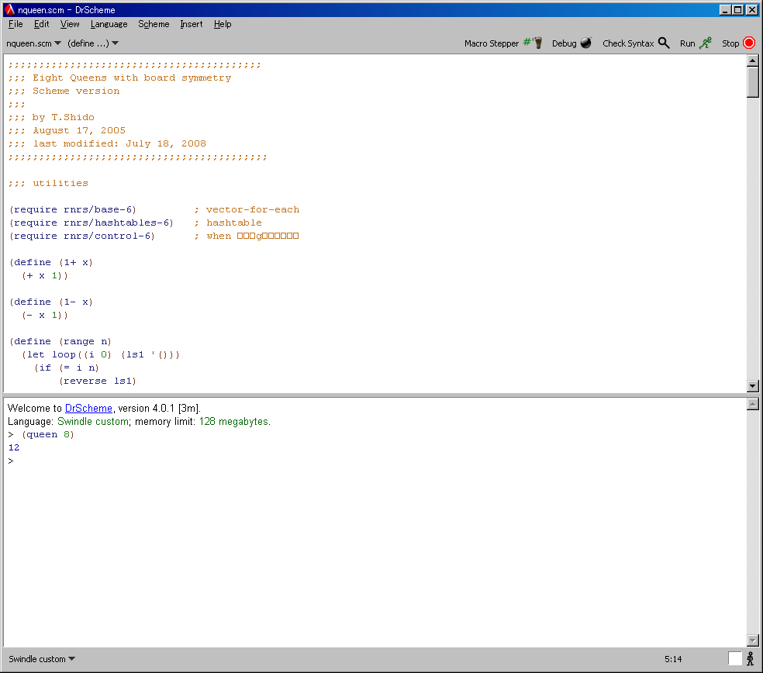Click the "vector-for-each" comment
The image size is (763, 673).
coord(253,210)
